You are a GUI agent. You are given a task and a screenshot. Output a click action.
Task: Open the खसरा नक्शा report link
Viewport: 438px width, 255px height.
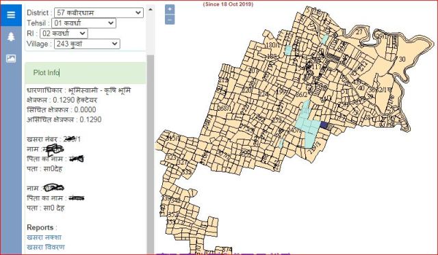(x=44, y=237)
